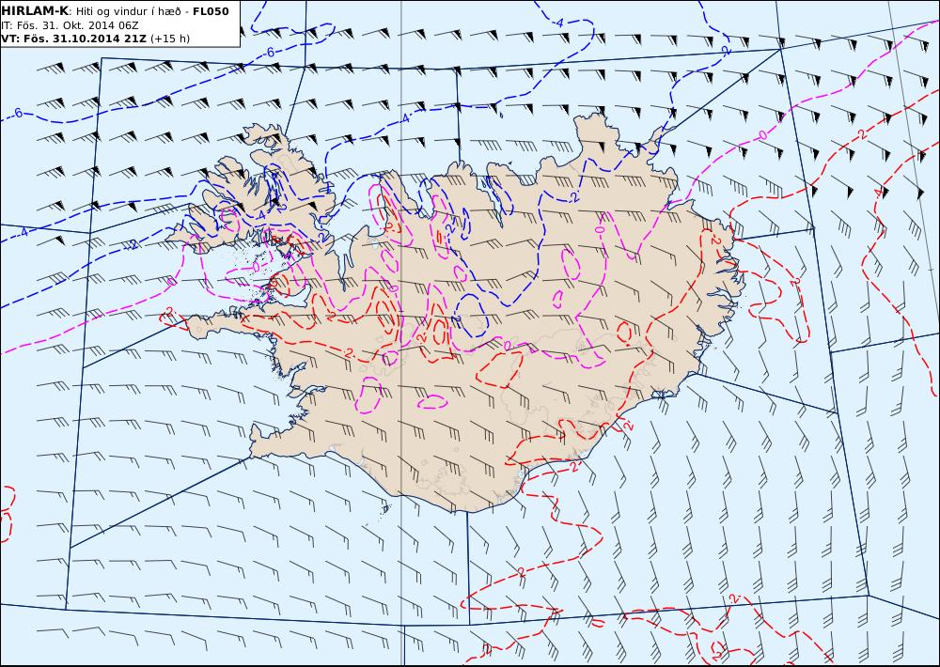
Task: Click the HIRLAM-K model title text
Action: pos(35,10)
